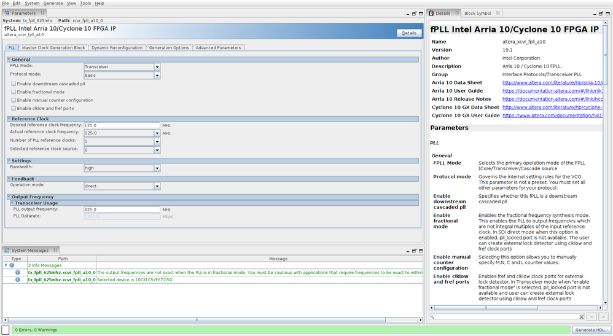Click Desired reference clock frequency field
The image size is (613, 336).
click(122, 125)
